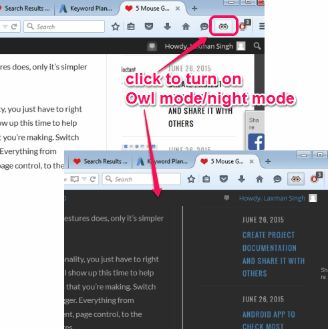Close the 5 Mouse G... tab in bottom window

point(251,161)
